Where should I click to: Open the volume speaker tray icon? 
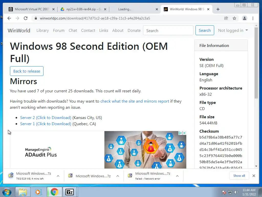tap(236, 192)
